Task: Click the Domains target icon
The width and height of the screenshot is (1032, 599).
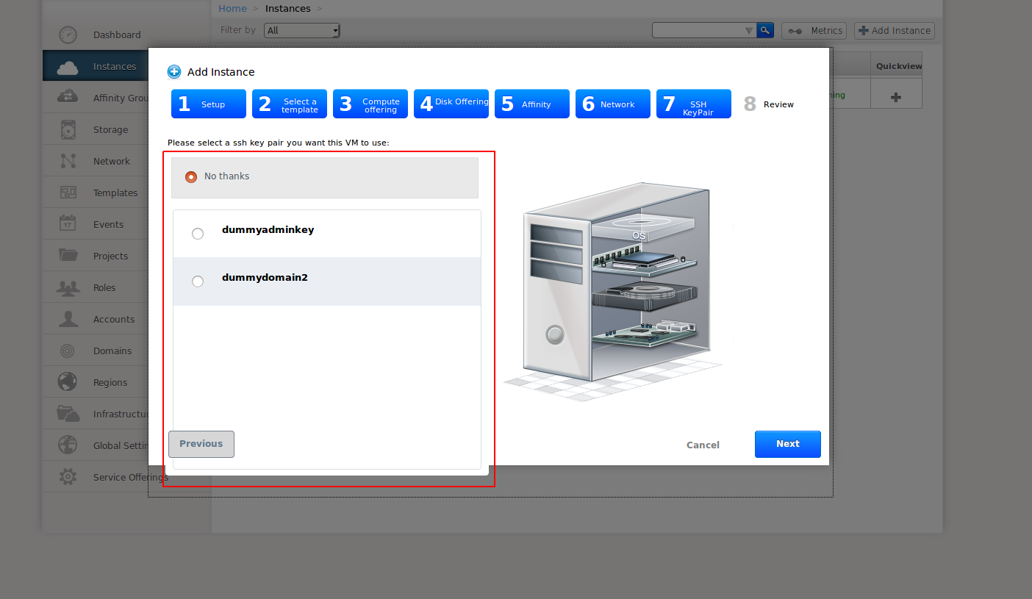Action: [x=68, y=351]
